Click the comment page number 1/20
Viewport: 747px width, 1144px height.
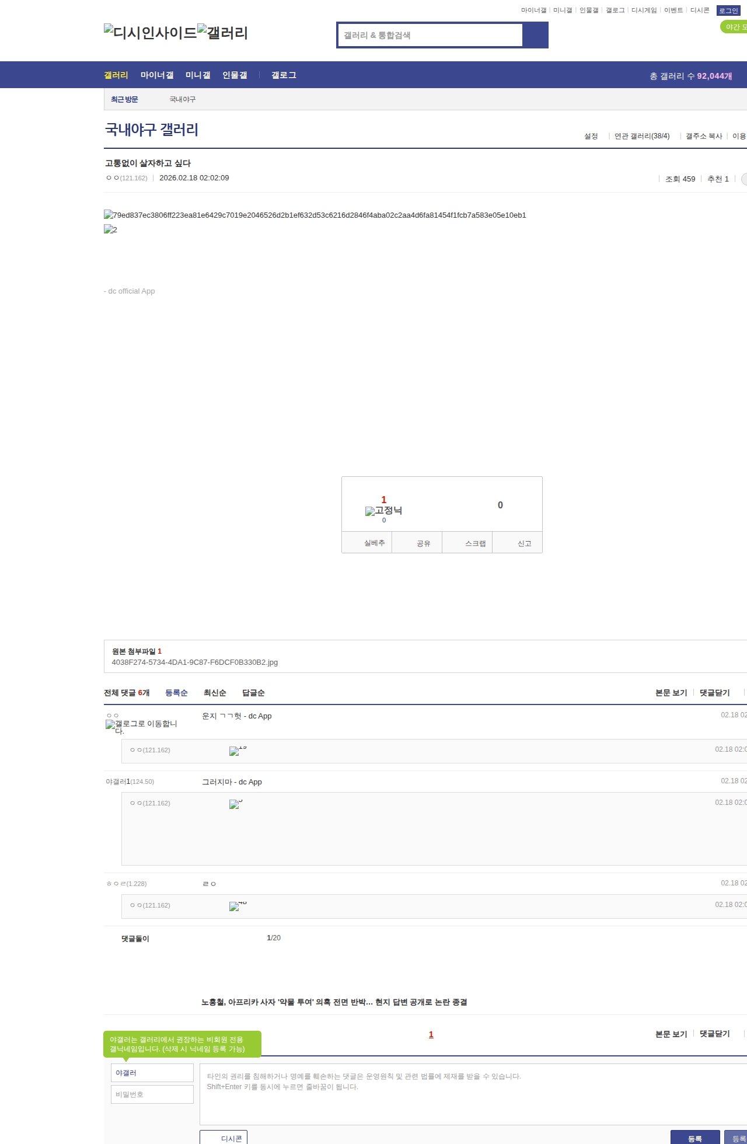point(274,938)
